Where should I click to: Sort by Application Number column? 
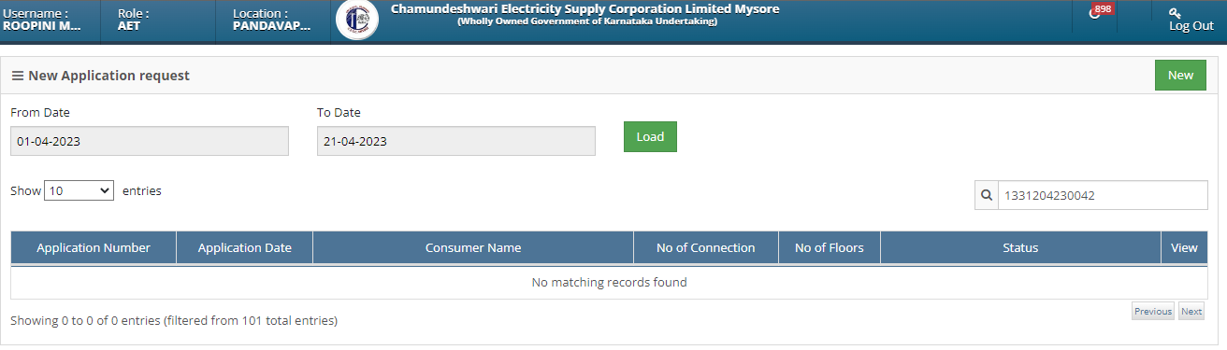point(94,247)
